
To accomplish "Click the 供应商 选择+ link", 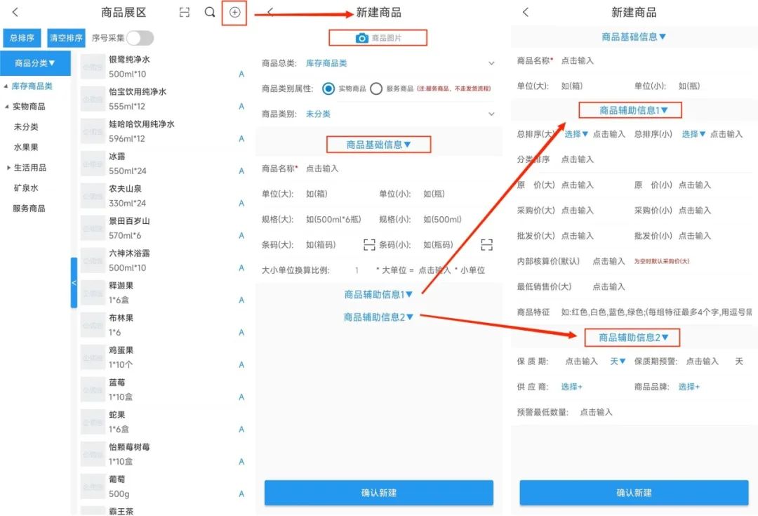I will [571, 387].
